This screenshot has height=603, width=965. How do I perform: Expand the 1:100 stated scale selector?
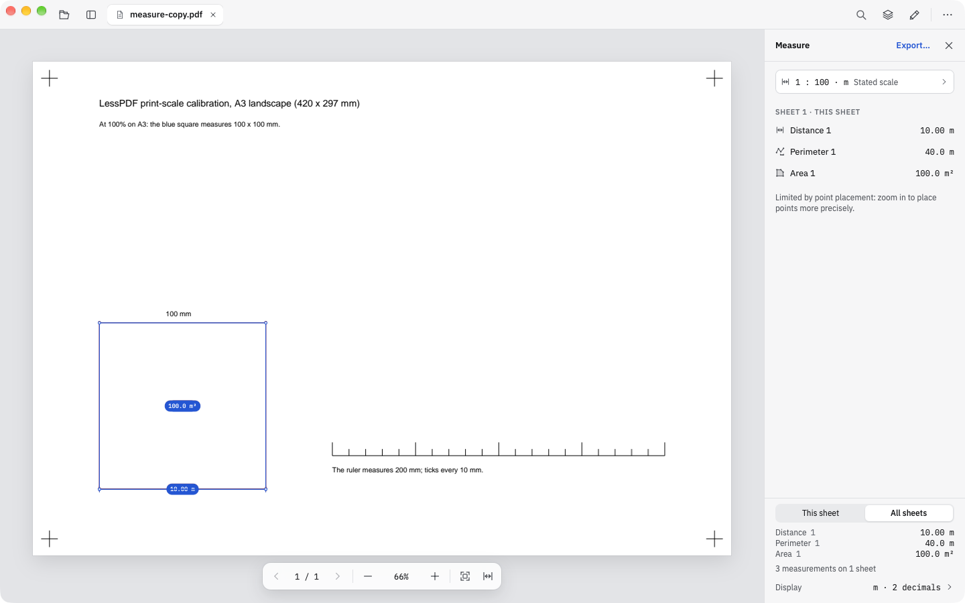coord(864,82)
